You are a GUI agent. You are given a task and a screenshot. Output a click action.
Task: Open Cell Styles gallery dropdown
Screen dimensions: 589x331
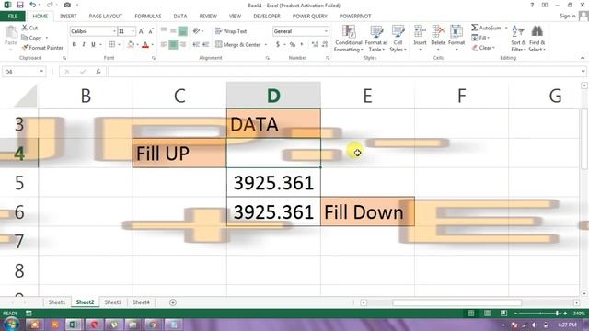click(398, 39)
